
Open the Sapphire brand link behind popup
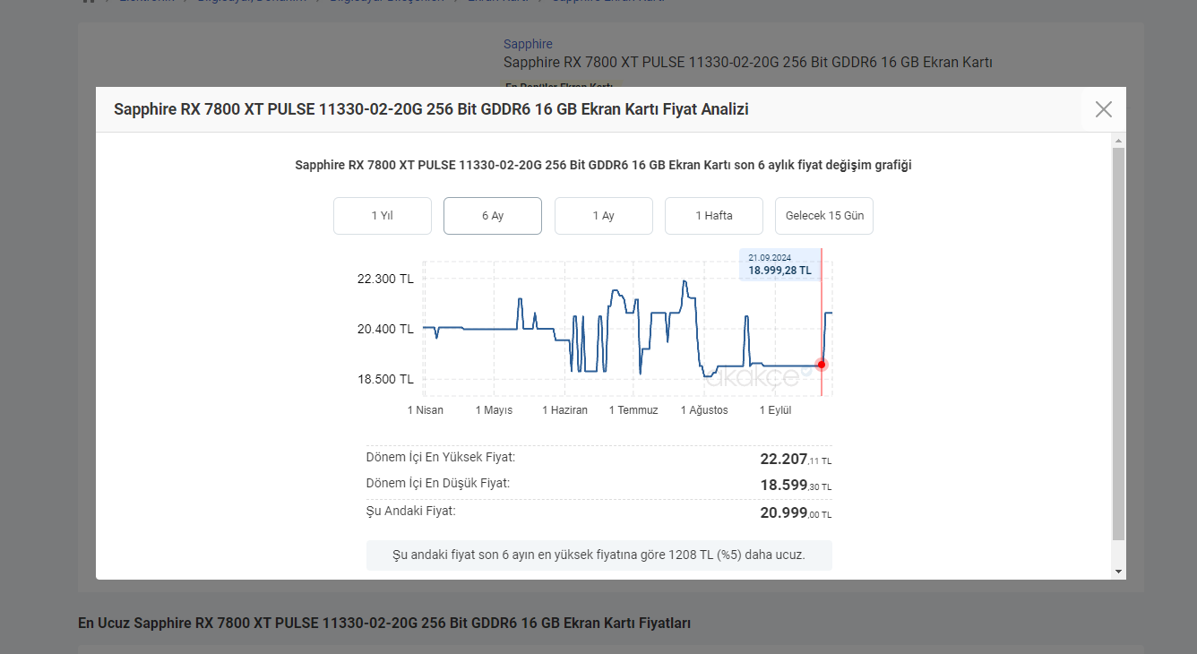pos(528,44)
